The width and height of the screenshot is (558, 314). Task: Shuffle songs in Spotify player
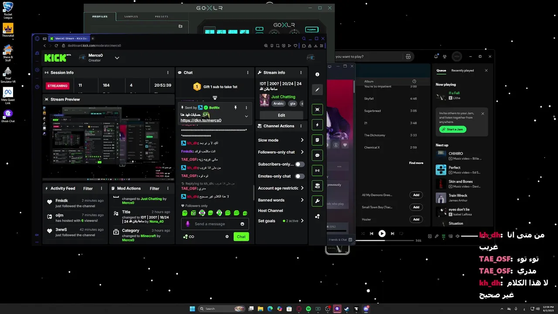tap(362, 233)
